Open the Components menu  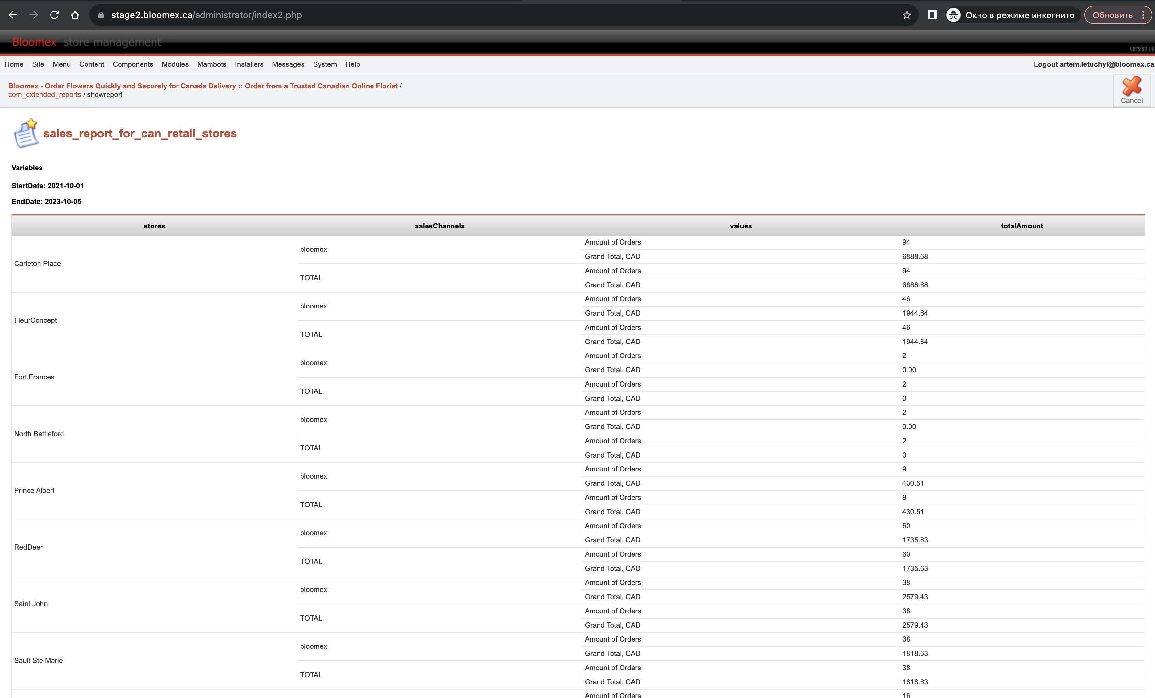(133, 64)
